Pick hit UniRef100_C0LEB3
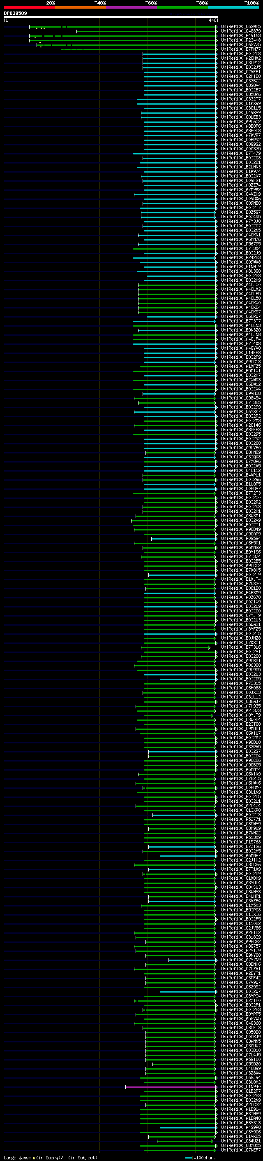Image resolution: width=263 pixels, height=1161 pixels. (x=241, y=117)
